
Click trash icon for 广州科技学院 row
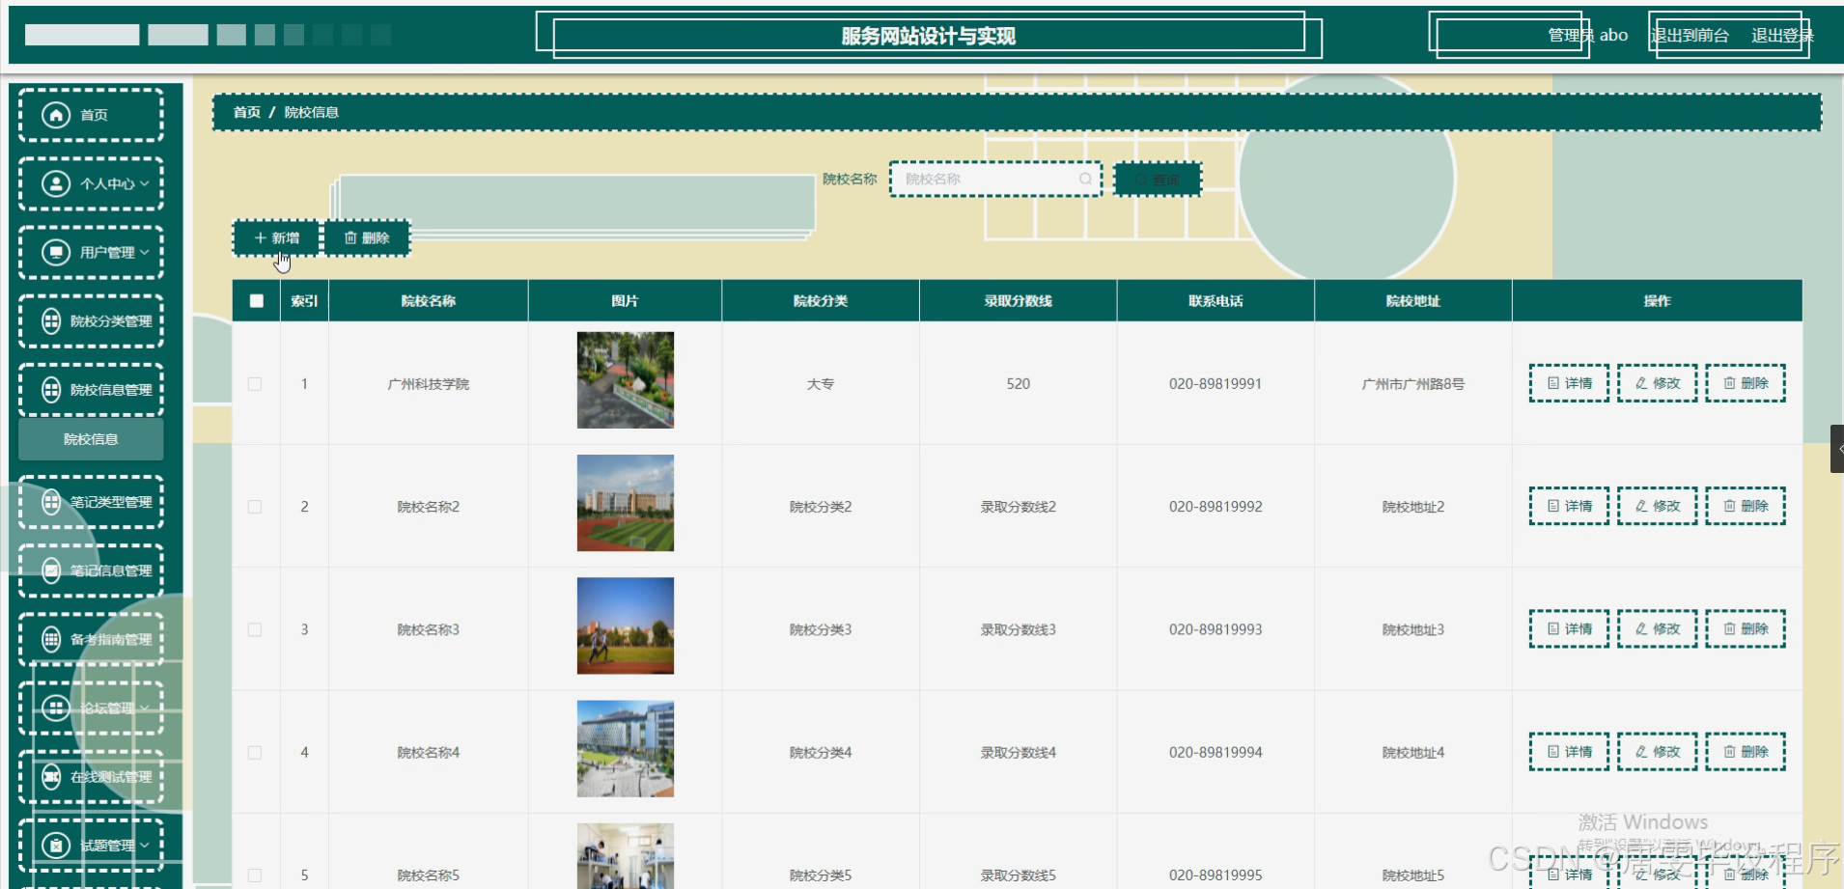pos(1729,383)
